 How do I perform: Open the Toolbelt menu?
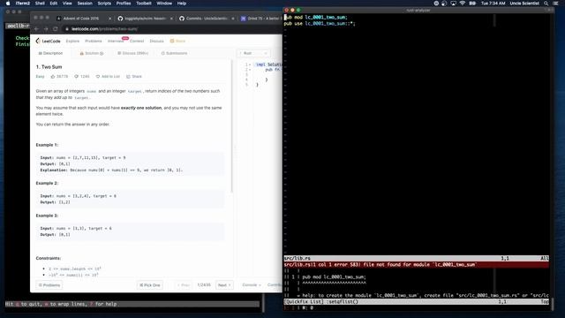[144, 4]
